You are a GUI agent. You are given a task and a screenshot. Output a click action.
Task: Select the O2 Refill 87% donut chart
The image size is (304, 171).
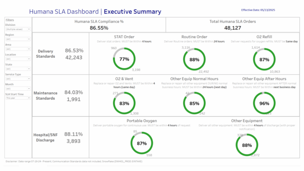(264, 59)
